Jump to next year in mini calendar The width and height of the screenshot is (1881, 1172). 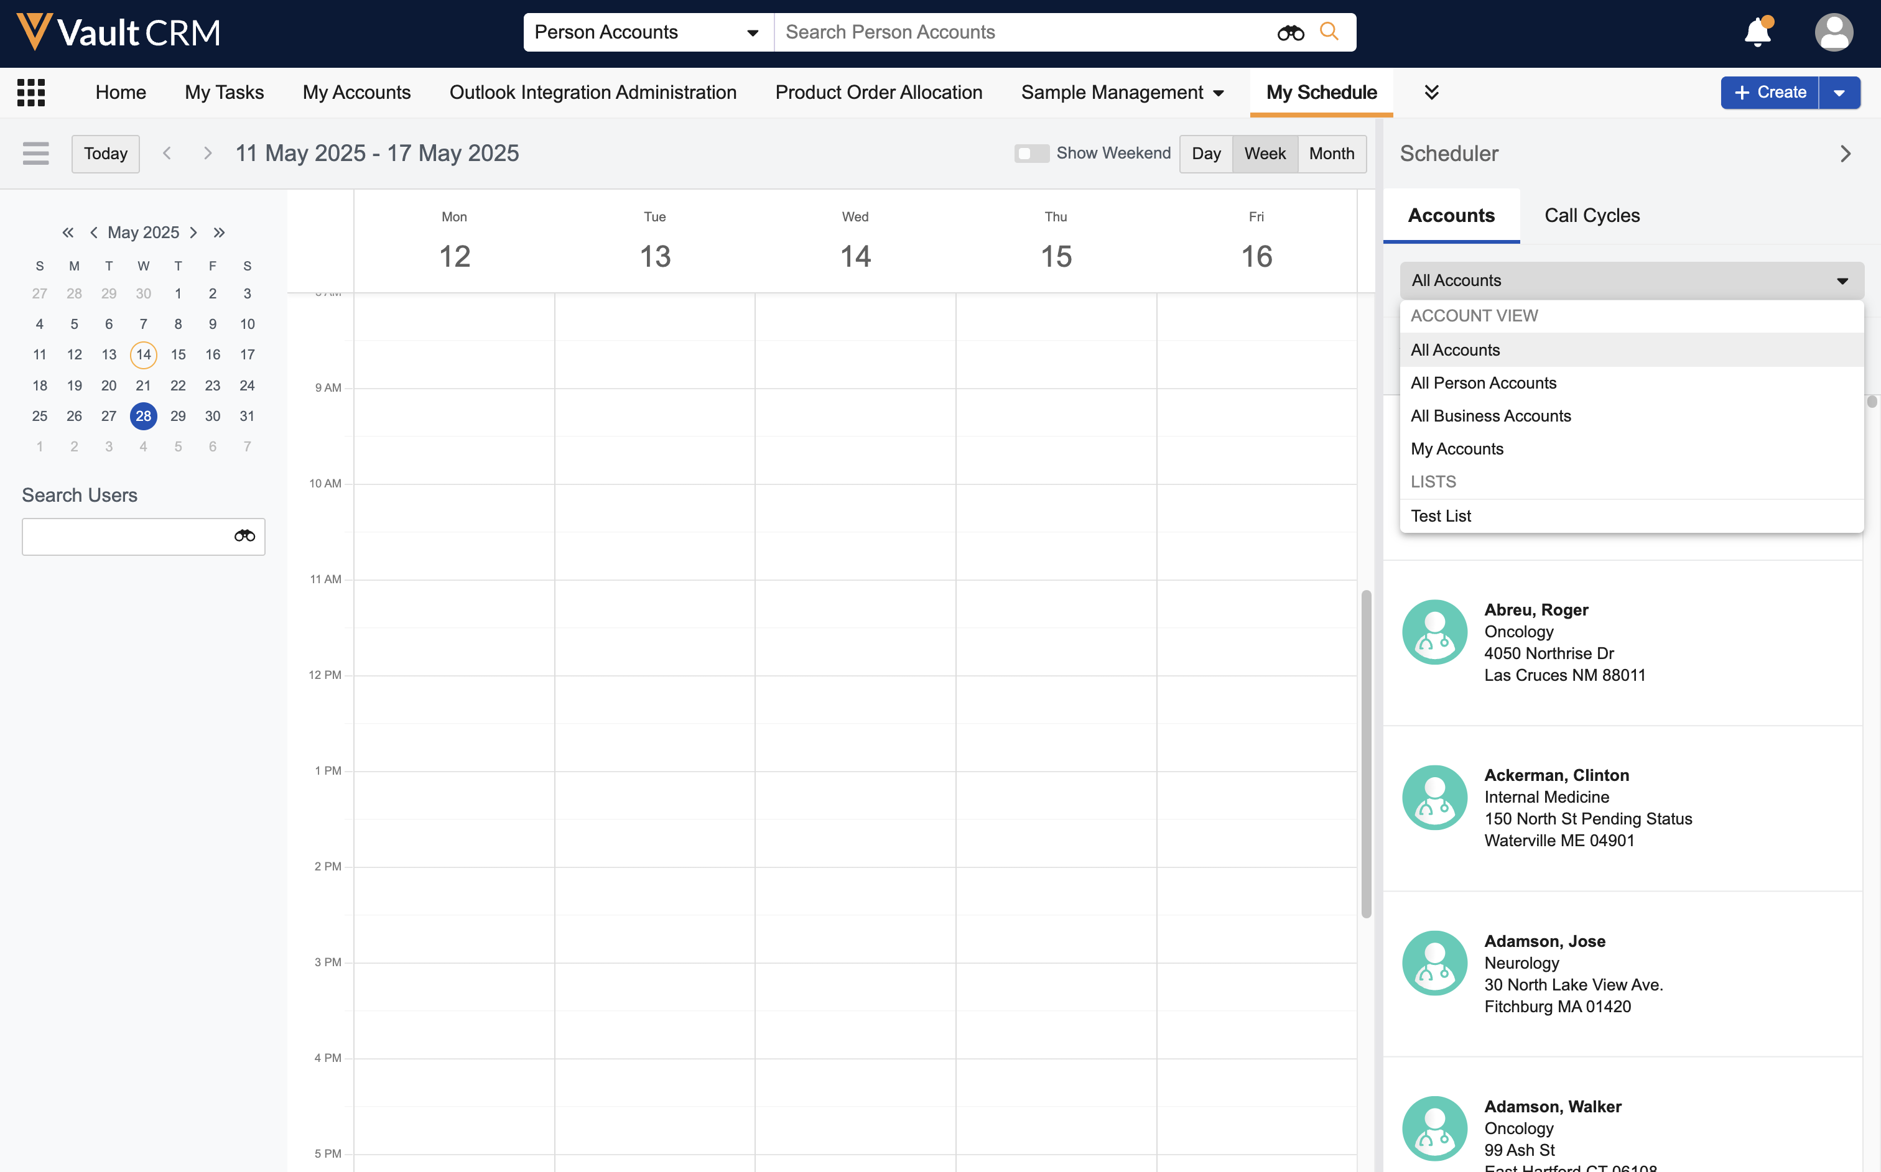tap(220, 233)
